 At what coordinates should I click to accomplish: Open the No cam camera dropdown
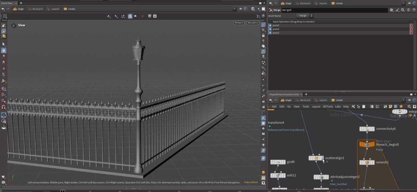point(252,23)
